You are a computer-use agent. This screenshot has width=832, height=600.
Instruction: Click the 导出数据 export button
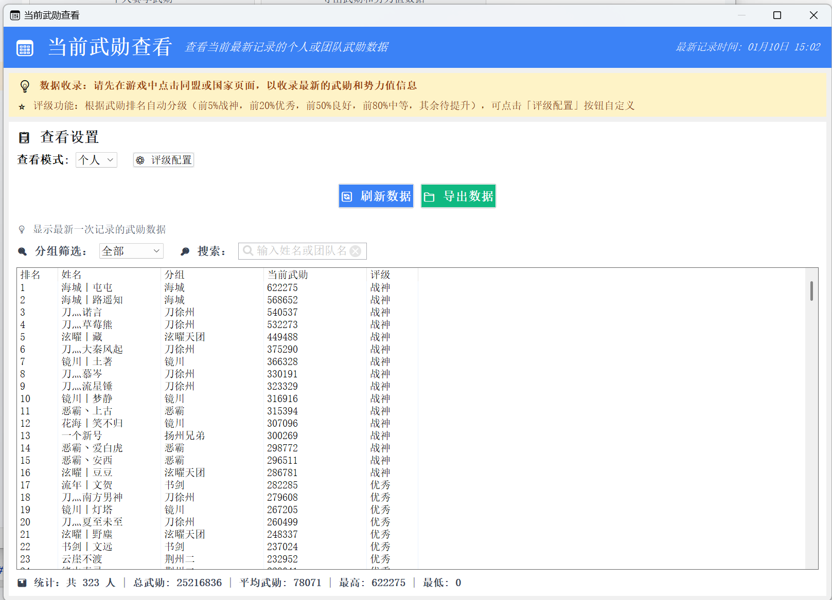[x=458, y=196]
